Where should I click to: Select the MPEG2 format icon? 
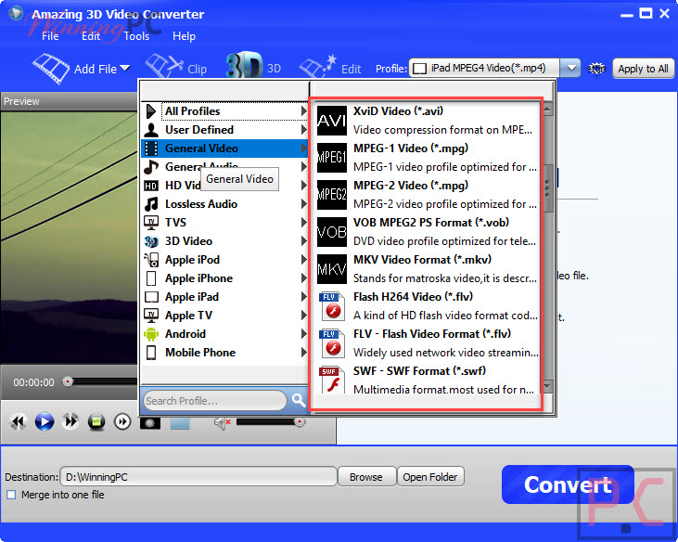click(332, 195)
